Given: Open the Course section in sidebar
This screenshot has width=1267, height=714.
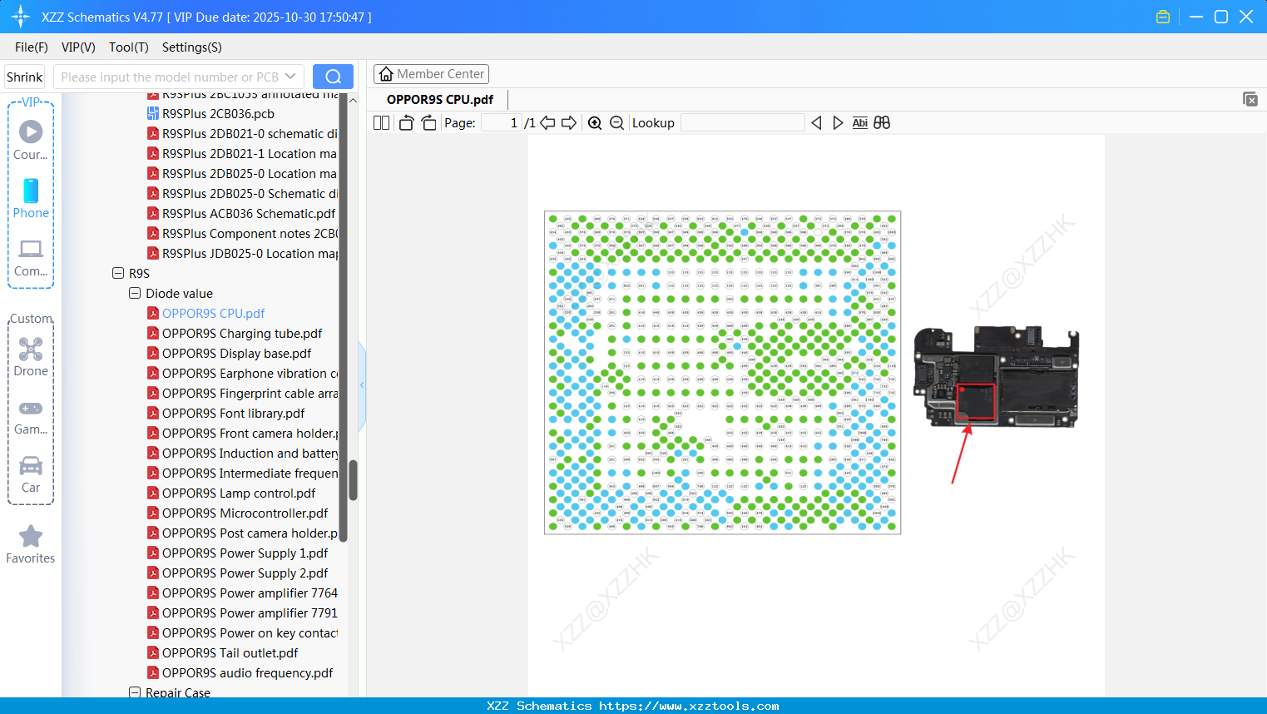Looking at the screenshot, I should (x=31, y=140).
